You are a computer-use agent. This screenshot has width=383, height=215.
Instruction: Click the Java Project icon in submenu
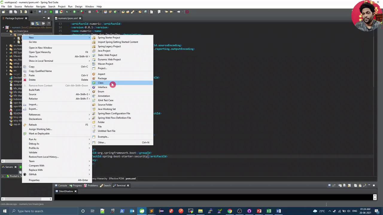pyautogui.click(x=94, y=51)
